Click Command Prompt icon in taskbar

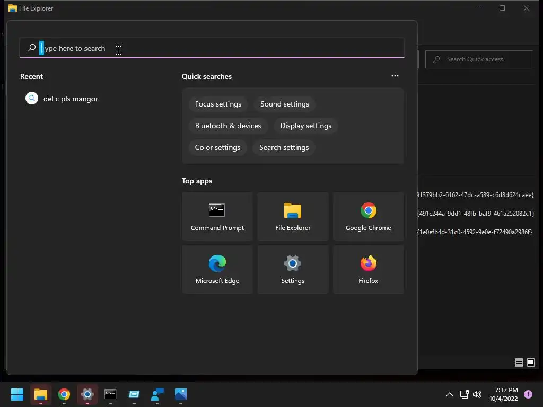(x=110, y=394)
